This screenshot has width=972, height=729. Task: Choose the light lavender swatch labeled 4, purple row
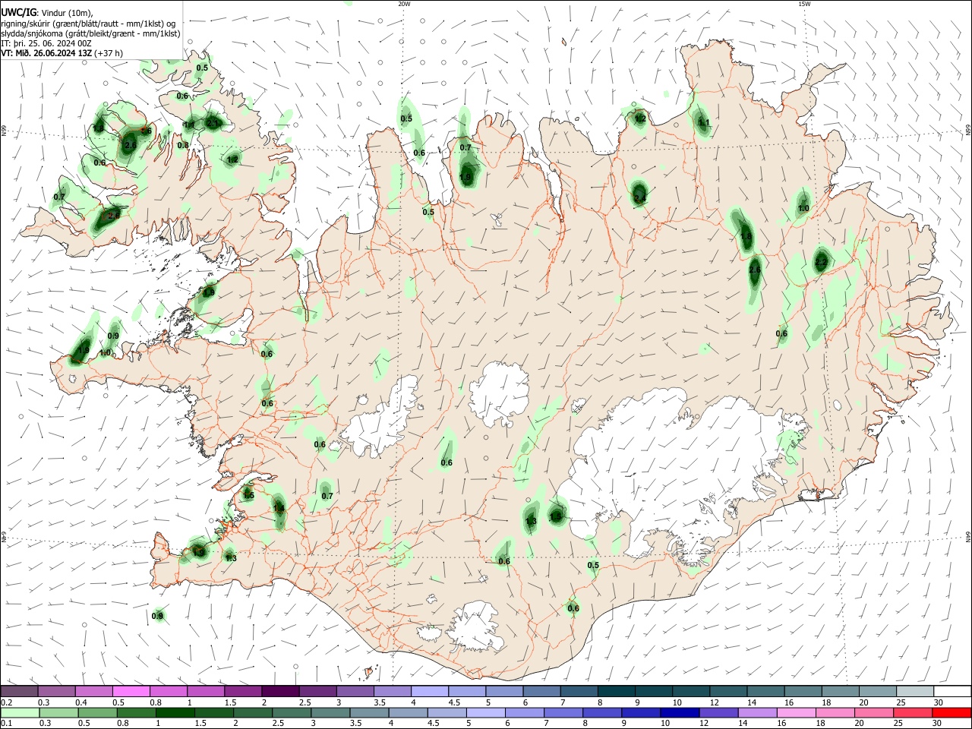click(428, 691)
